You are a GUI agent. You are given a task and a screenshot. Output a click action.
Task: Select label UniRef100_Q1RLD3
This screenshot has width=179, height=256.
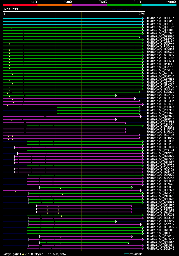[x=161, y=233]
